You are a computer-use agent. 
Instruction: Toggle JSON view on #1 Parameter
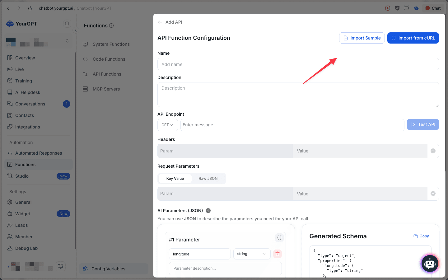(279, 237)
